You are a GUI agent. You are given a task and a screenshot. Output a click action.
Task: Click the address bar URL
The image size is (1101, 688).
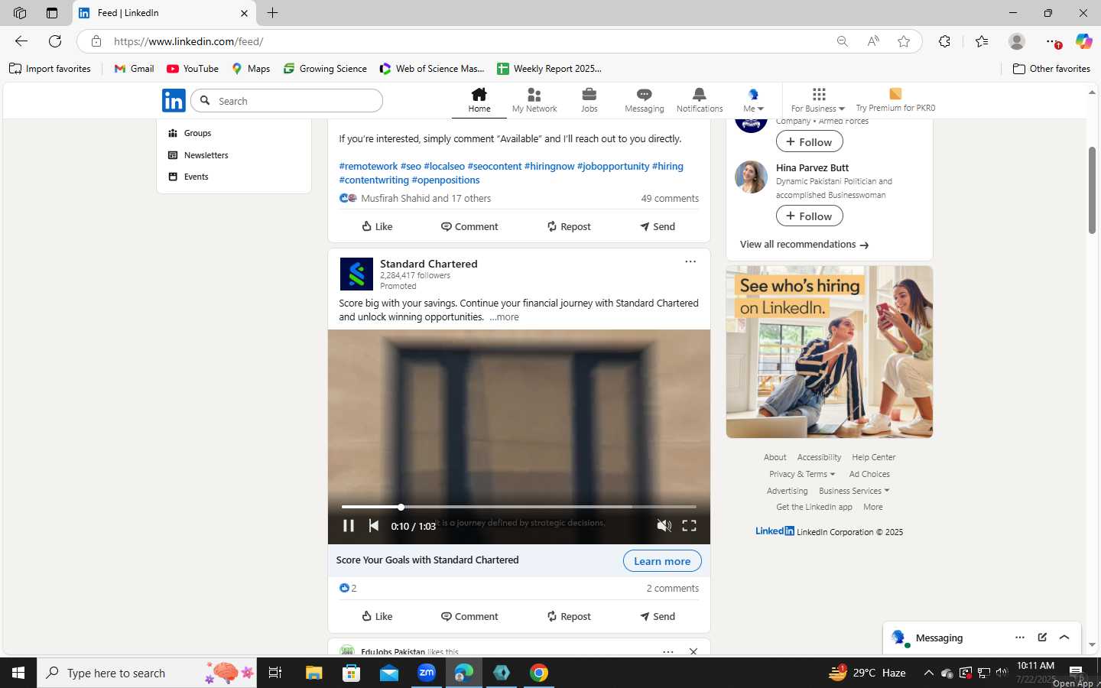(x=188, y=41)
